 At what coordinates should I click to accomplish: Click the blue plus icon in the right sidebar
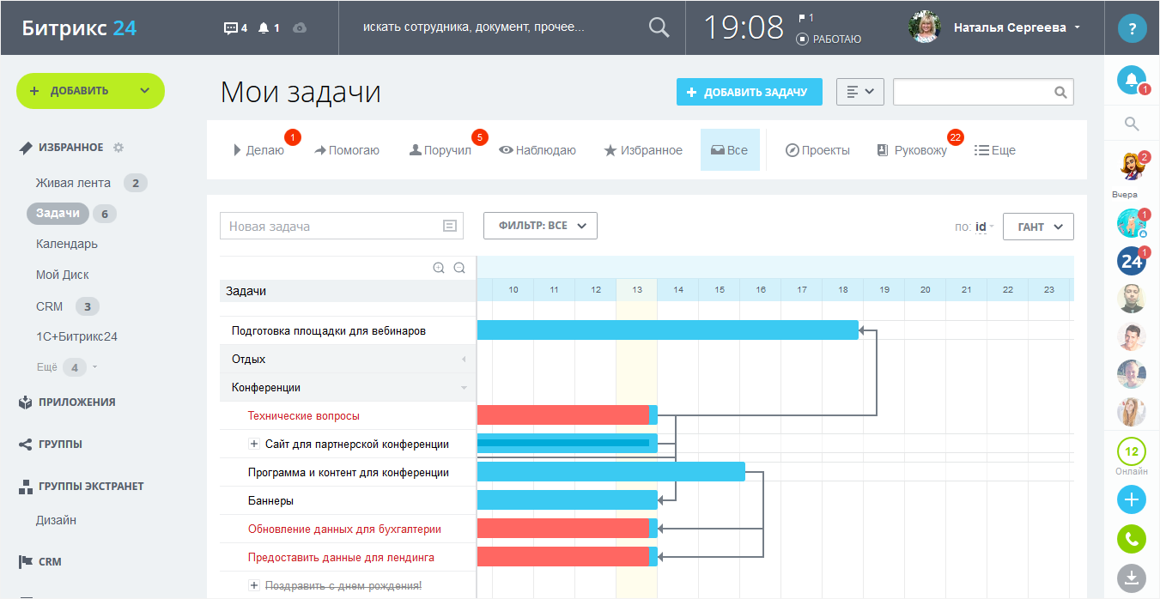[x=1131, y=499]
